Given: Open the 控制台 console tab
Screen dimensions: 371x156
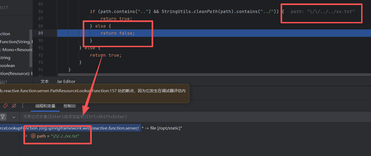Looking at the screenshot, I should pos(69,106).
